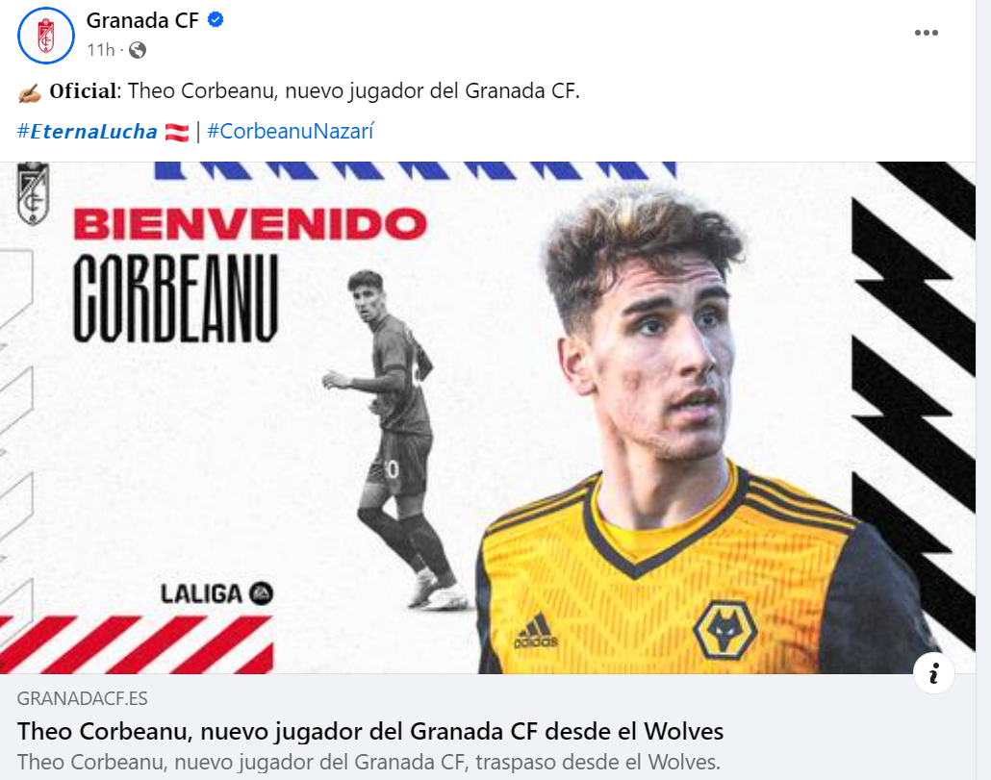
Task: Follow the #CorbeanuNazarí hashtag
Action: [291, 132]
